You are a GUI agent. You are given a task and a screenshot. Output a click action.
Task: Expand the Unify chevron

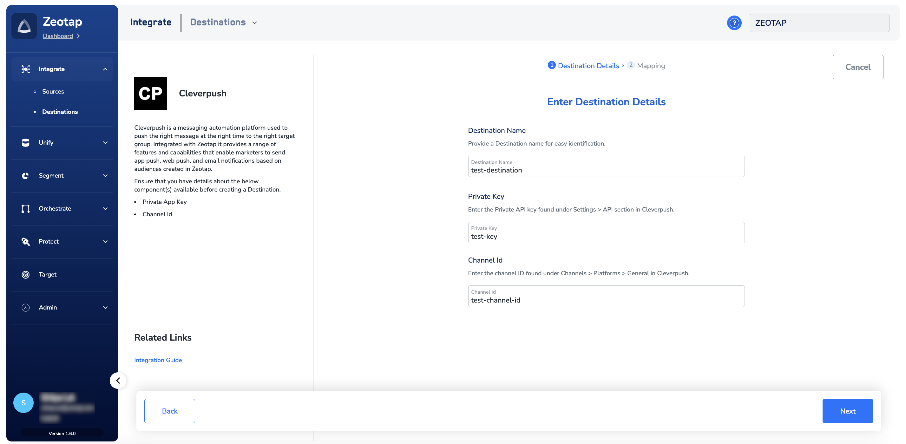click(105, 142)
